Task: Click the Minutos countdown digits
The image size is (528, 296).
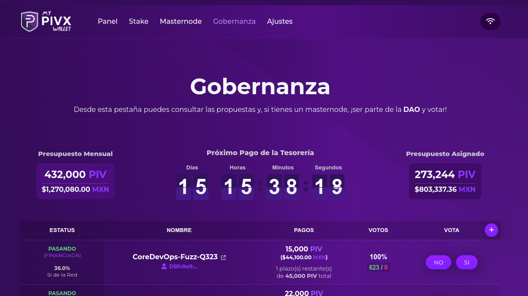Action: click(x=283, y=187)
